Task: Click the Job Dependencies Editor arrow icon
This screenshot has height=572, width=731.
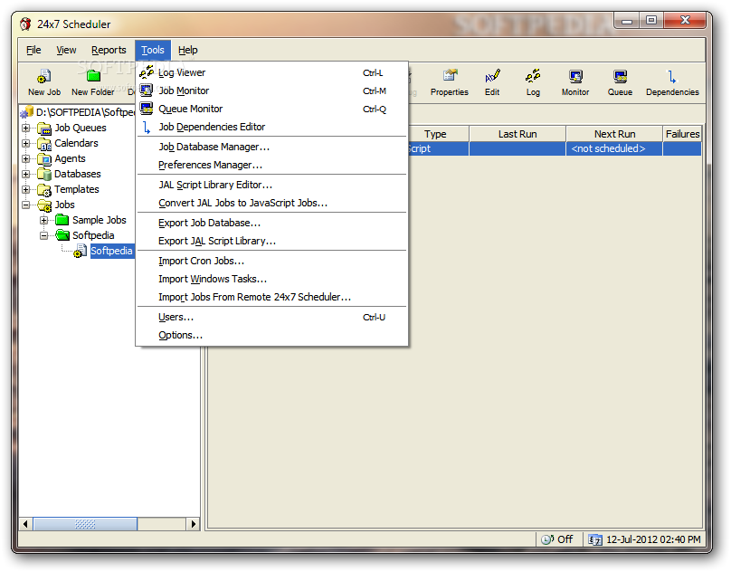Action: pyautogui.click(x=147, y=127)
